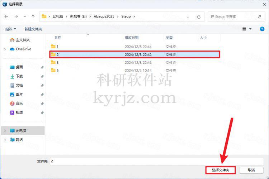The height and width of the screenshot is (179, 269).
Task: Click the folder icon in address bar
Action: [44, 16]
